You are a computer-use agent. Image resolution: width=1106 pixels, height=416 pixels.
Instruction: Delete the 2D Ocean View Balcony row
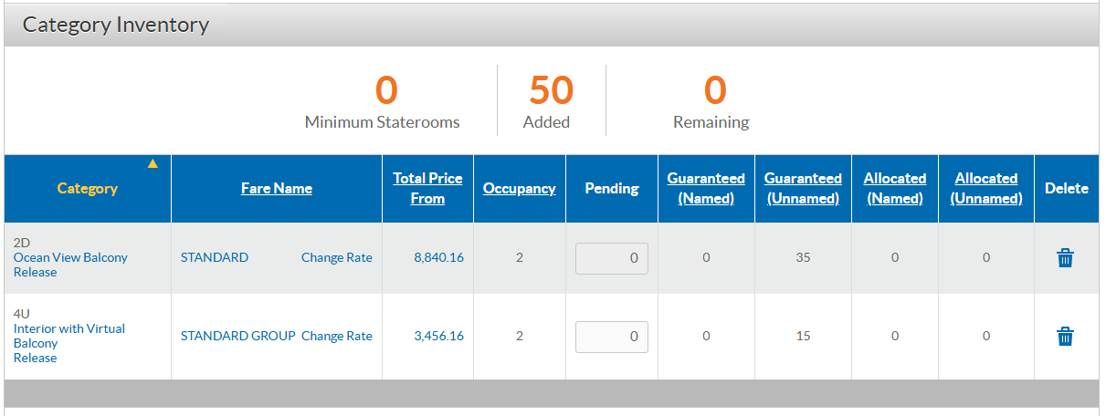click(1065, 258)
